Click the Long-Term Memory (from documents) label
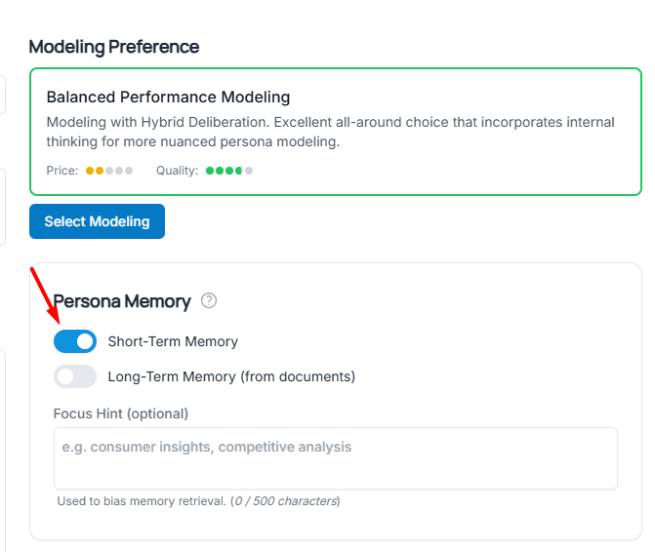 pyautogui.click(x=231, y=376)
